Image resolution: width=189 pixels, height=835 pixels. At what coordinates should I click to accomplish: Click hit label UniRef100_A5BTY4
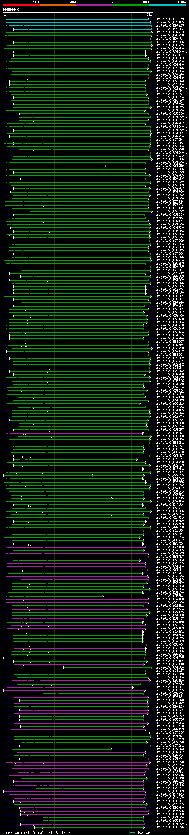point(170,821)
